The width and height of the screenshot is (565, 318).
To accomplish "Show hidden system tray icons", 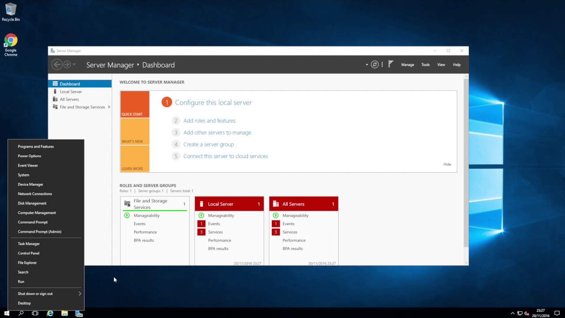I will coord(512,314).
